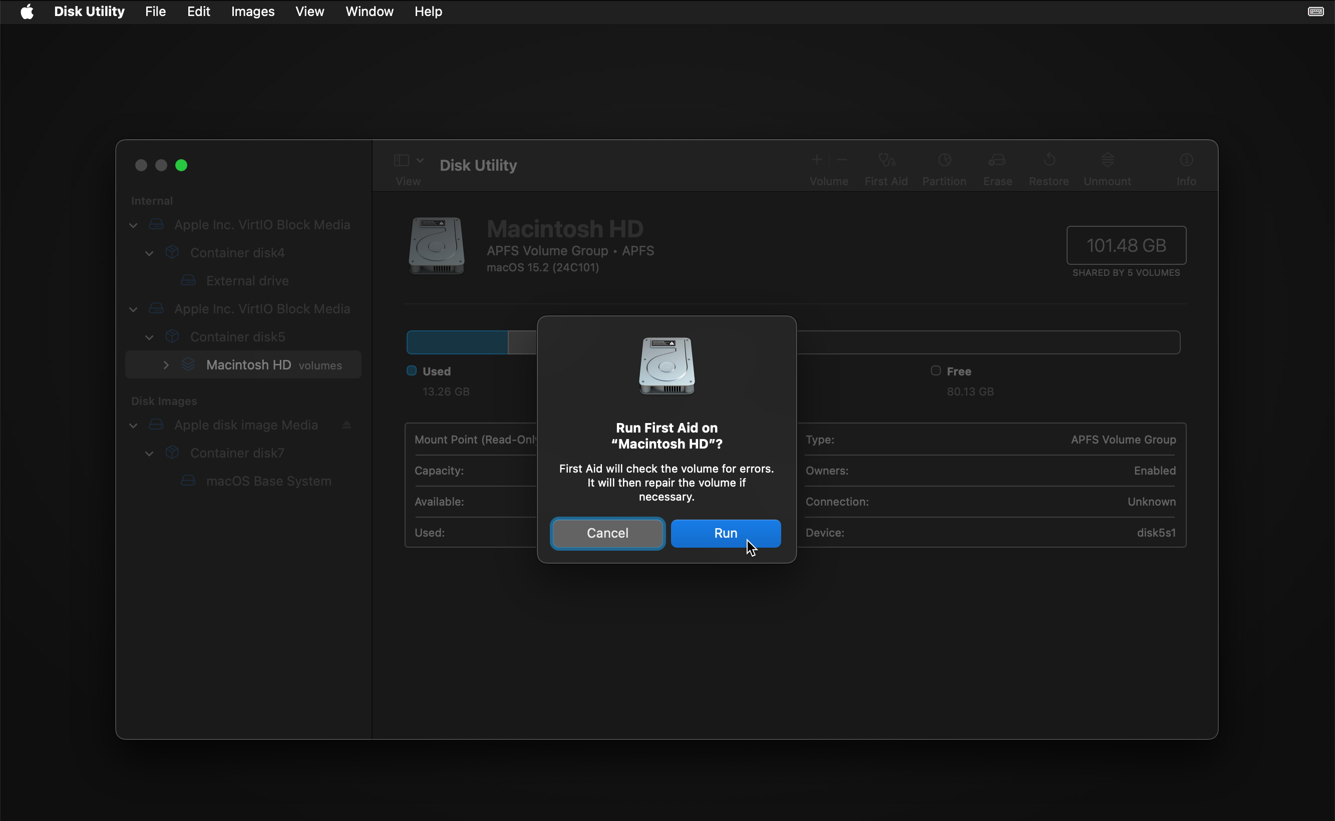
Task: Click the 80.13 GB free value
Action: 970,391
